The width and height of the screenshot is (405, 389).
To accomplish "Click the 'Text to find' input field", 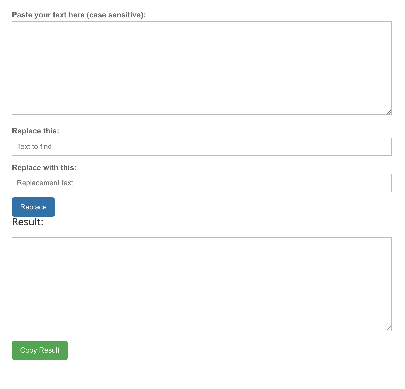I will (202, 146).
